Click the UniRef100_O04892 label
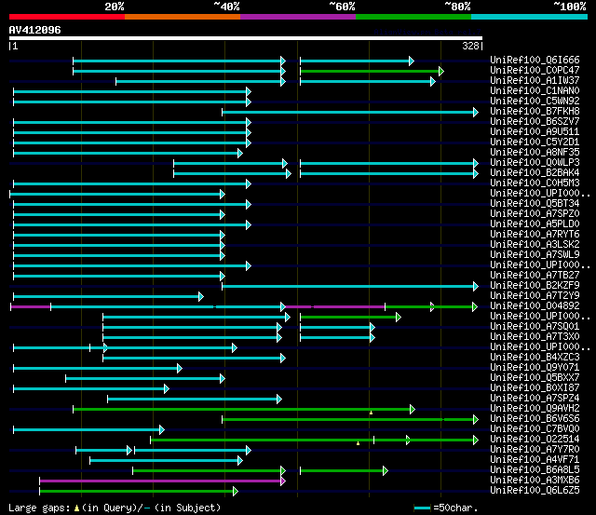This screenshot has height=515, width=596. [535, 306]
